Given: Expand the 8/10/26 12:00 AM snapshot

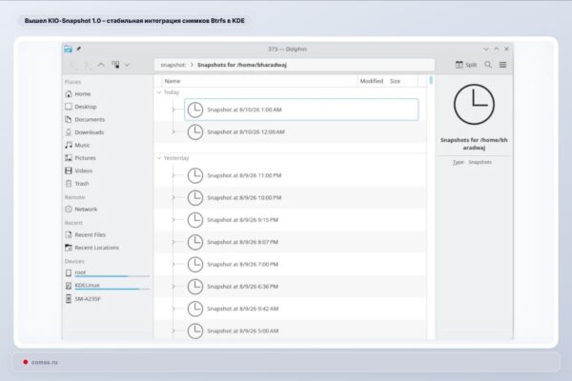Looking at the screenshot, I should point(174,132).
